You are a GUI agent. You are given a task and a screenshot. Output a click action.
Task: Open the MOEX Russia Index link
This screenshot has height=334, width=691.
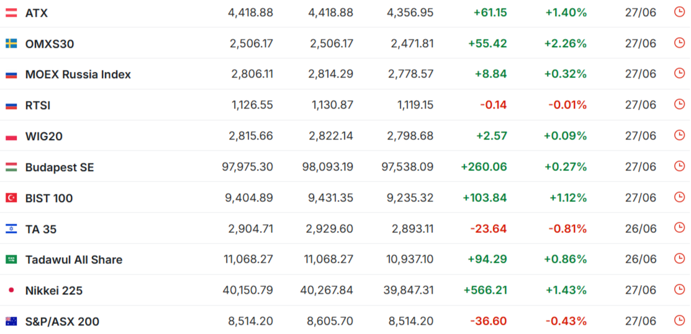(x=78, y=74)
